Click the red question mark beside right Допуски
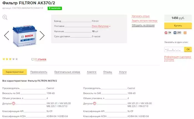This screenshot has width=194, height=119. [x=95, y=103]
